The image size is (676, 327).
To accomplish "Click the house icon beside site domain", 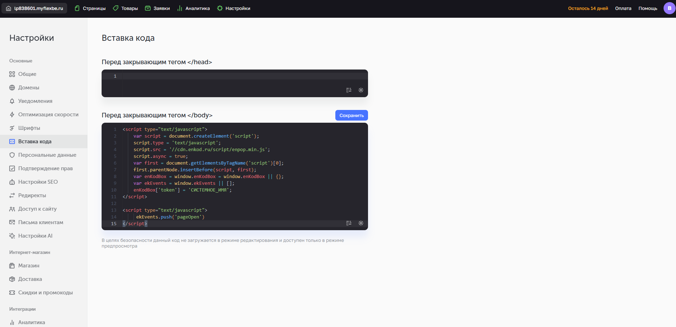I will pyautogui.click(x=9, y=9).
